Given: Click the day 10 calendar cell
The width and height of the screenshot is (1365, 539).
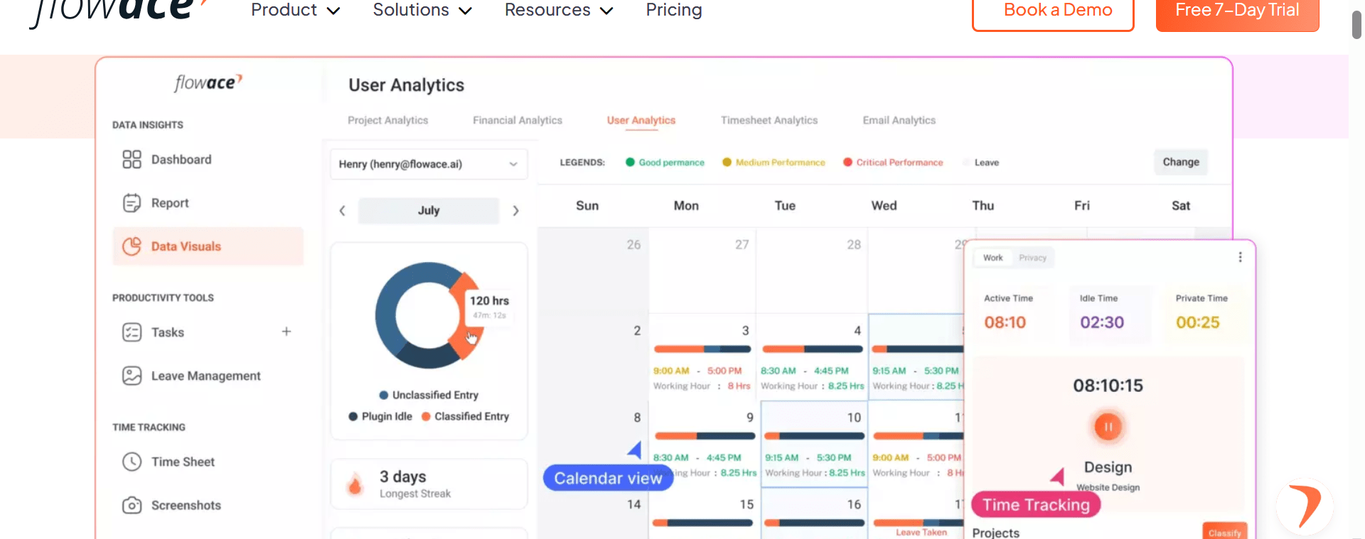Looking at the screenshot, I should click(814, 445).
